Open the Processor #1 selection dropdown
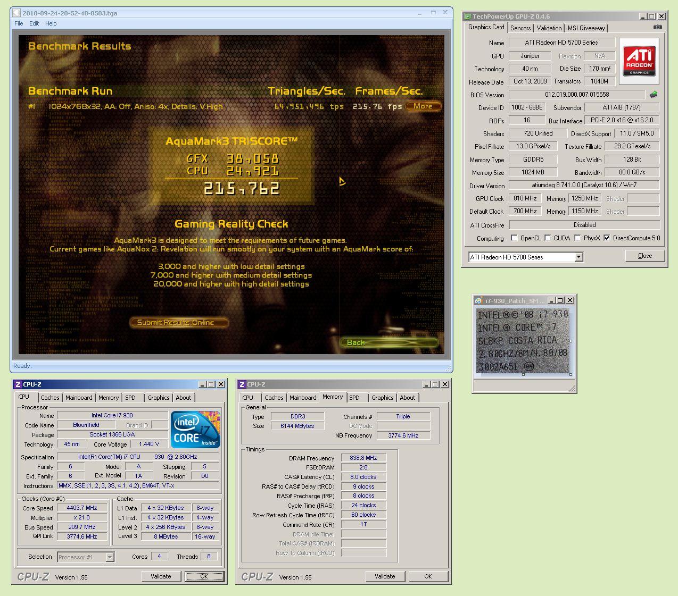The height and width of the screenshot is (596, 678). point(110,557)
